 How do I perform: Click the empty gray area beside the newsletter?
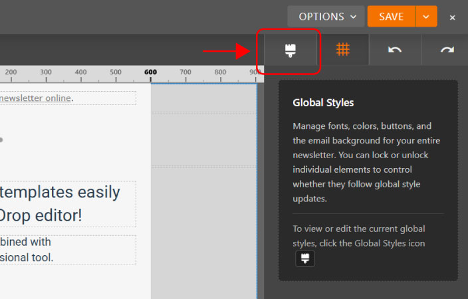tap(203, 213)
